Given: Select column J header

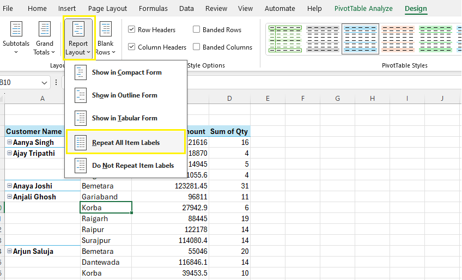Looking at the screenshot, I should pos(442,99).
